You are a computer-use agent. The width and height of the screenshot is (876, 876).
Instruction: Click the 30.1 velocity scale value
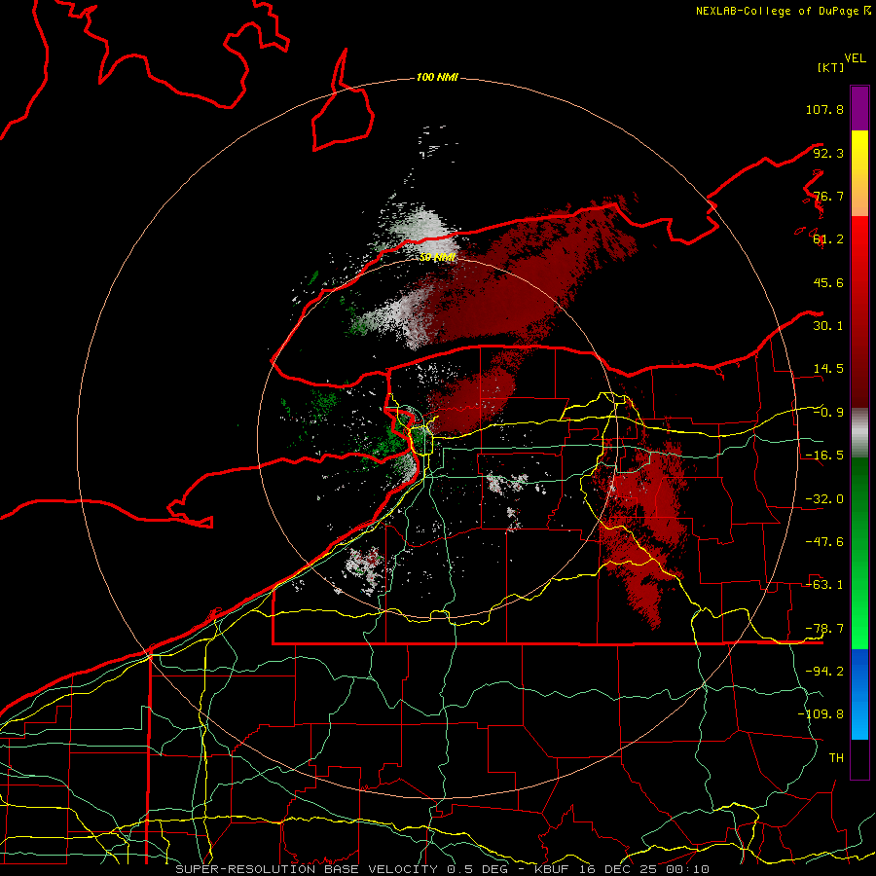coord(828,326)
